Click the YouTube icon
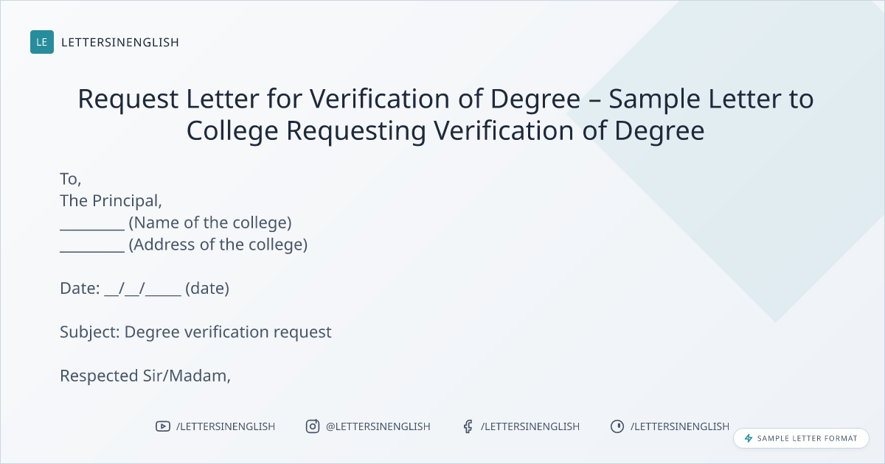885x464 pixels. [163, 426]
